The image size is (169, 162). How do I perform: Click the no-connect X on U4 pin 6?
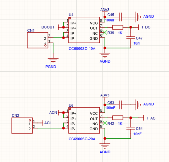(x=105, y=32)
